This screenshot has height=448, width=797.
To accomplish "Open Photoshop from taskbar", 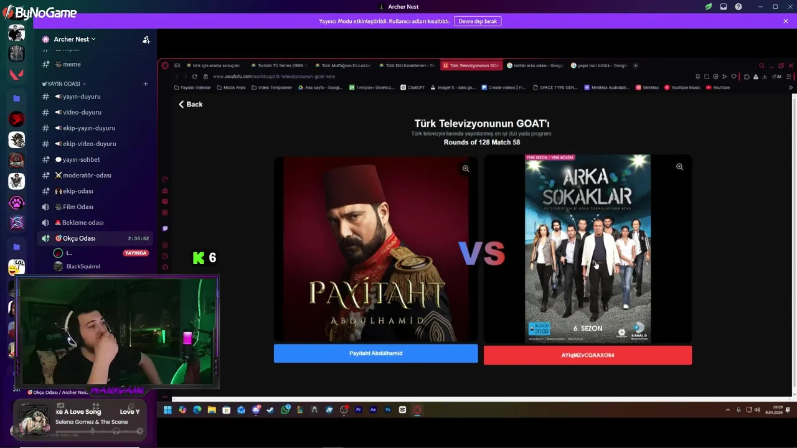I will click(388, 410).
